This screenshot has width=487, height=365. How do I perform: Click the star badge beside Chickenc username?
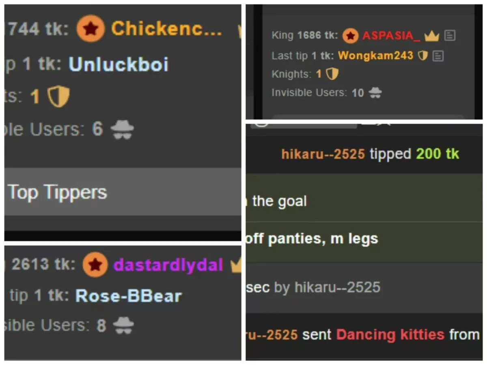(91, 29)
